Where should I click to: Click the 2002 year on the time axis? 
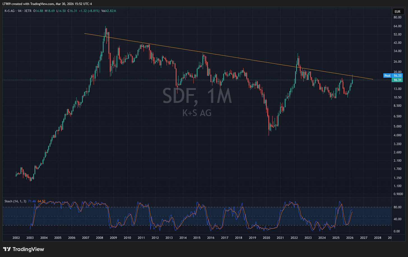[16, 238]
